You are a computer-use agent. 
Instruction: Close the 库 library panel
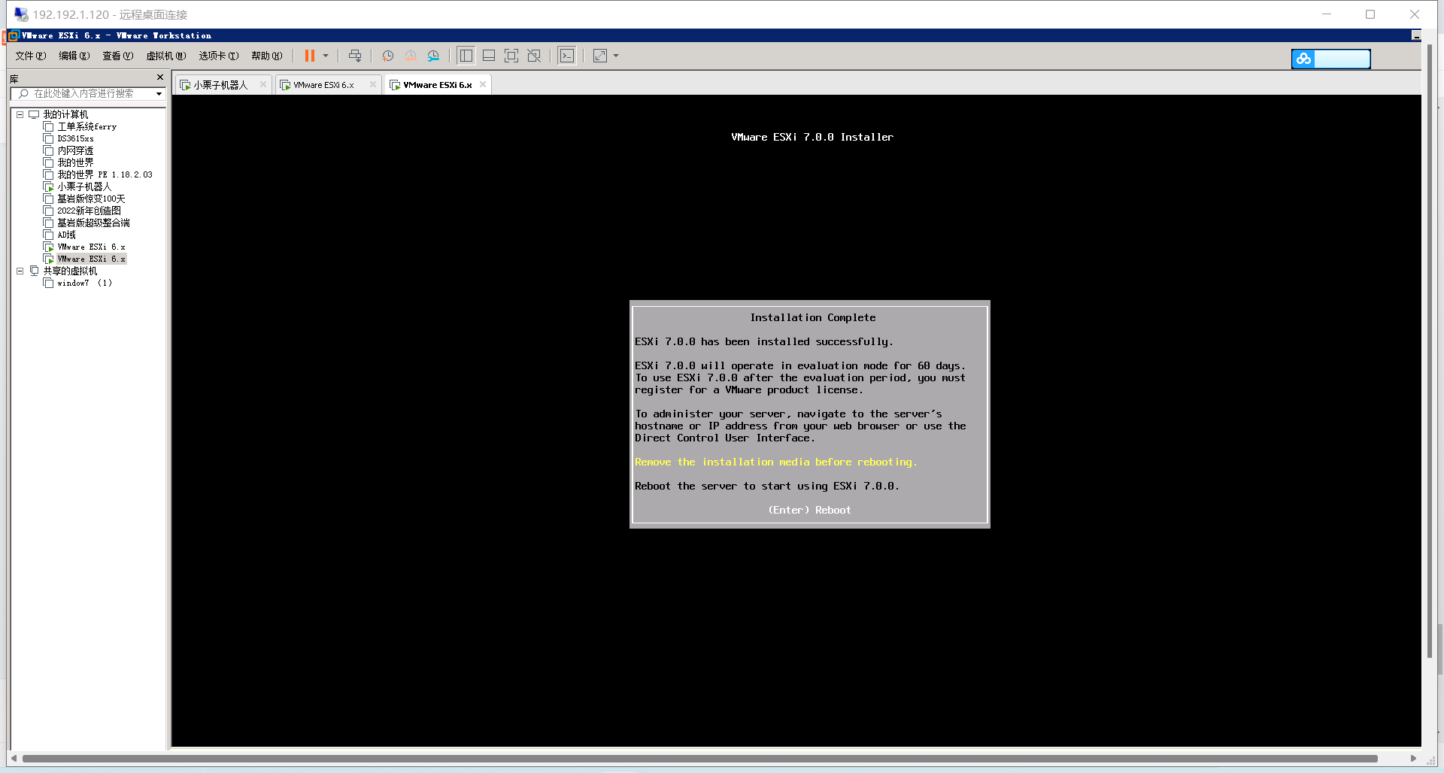pos(160,77)
